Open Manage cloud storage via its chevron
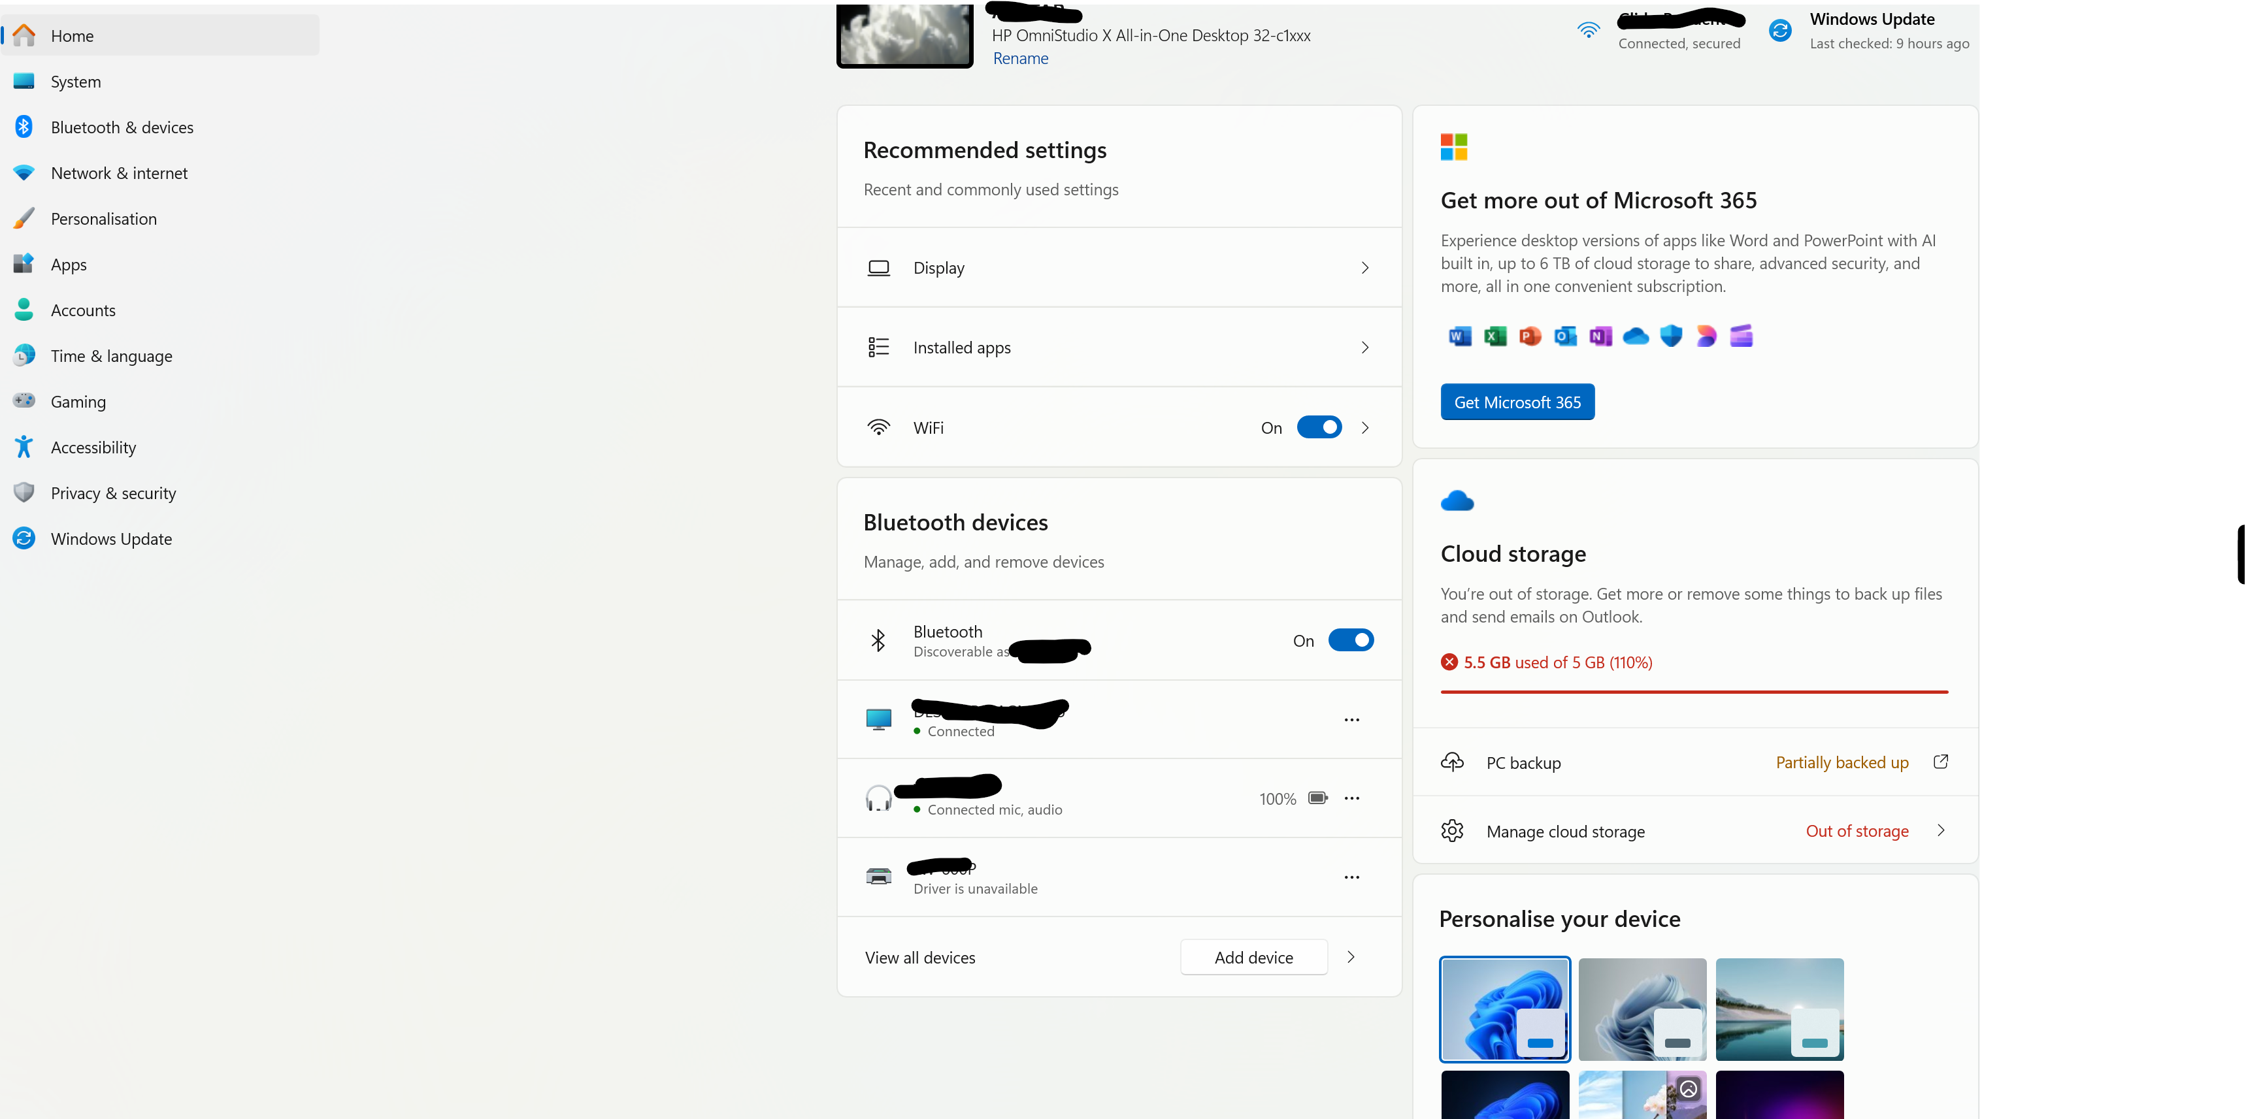Screen dimensions: 2246x1119 pos(1941,830)
